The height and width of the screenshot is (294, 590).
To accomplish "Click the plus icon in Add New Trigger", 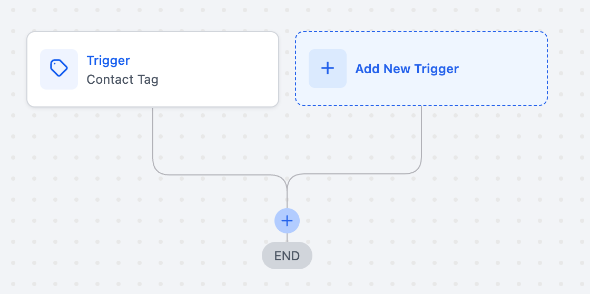I will pyautogui.click(x=328, y=68).
